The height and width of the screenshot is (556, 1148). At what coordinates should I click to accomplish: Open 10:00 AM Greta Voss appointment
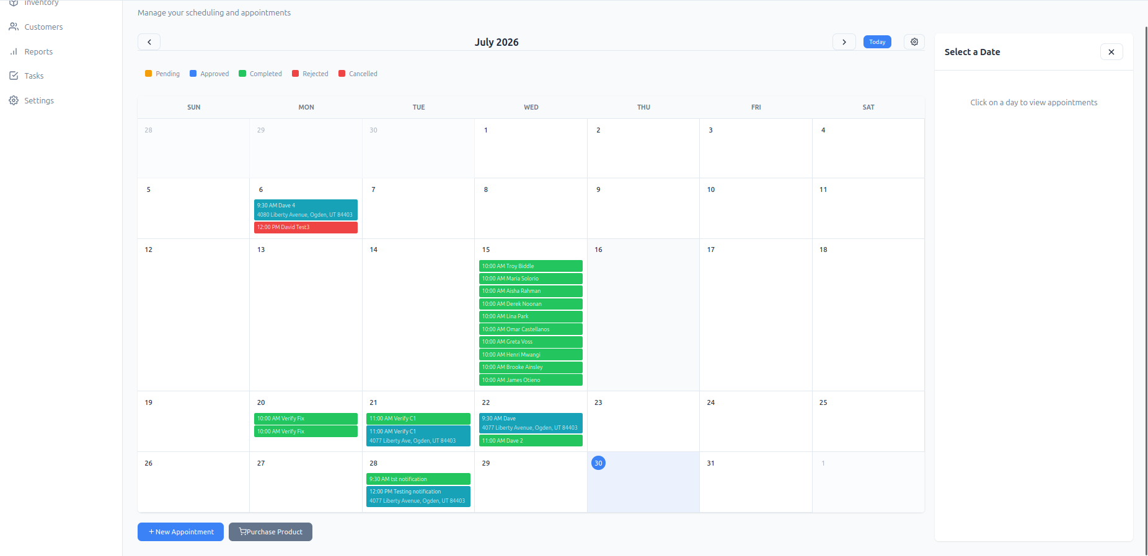(531, 342)
